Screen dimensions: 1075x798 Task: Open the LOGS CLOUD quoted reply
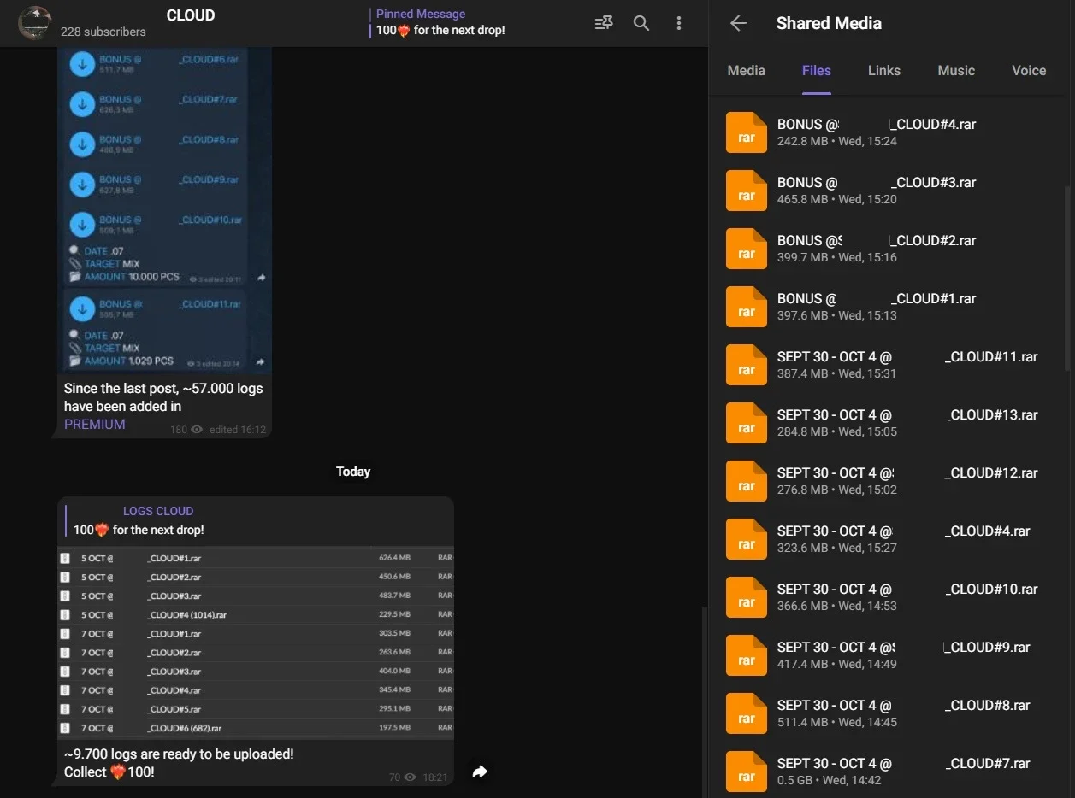tap(257, 520)
